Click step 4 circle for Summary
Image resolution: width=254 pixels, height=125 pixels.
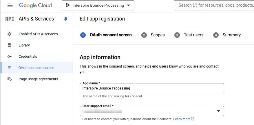[x=216, y=35]
